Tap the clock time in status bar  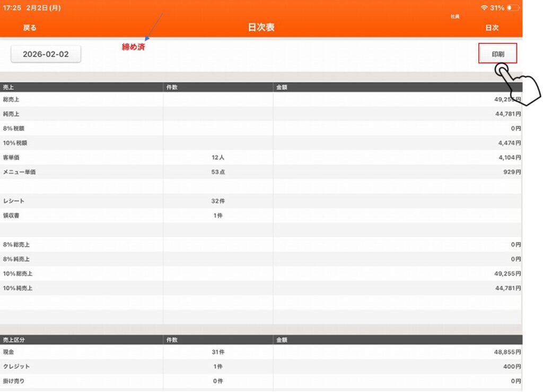(11, 8)
